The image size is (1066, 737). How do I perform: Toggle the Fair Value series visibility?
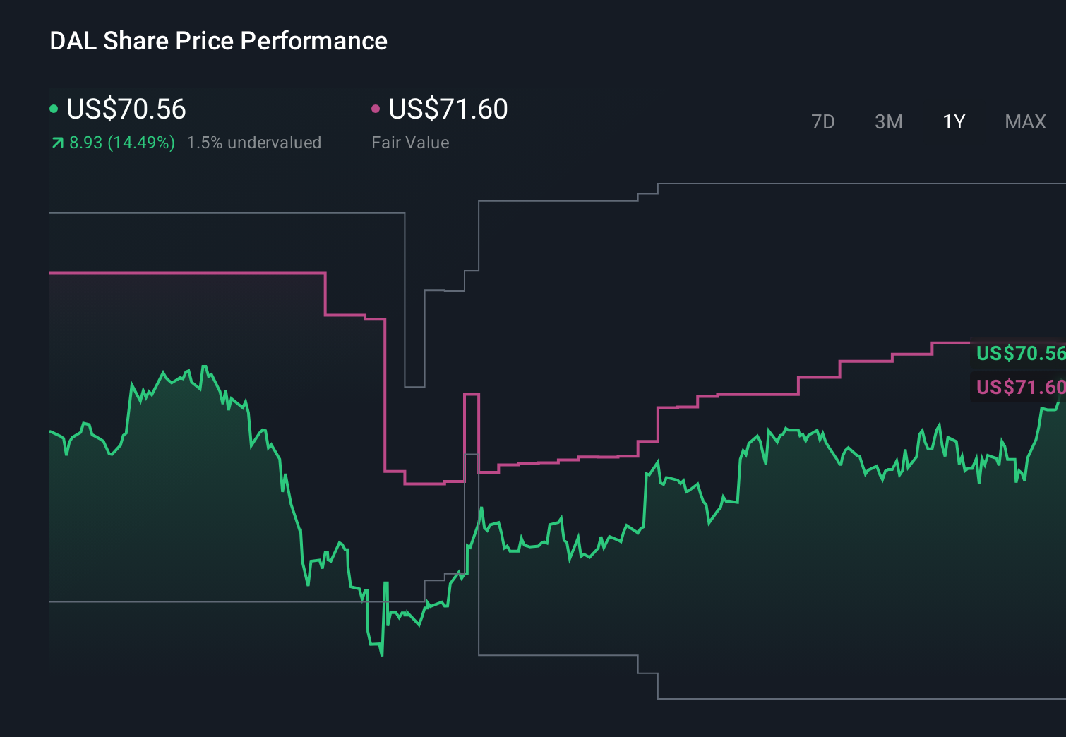(x=449, y=109)
